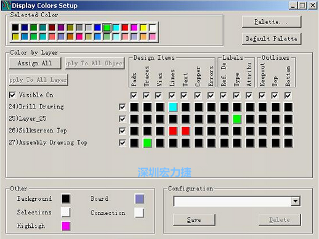Choose the yellow palette swatch
This screenshot has width=319, height=239.
[x=143, y=28]
